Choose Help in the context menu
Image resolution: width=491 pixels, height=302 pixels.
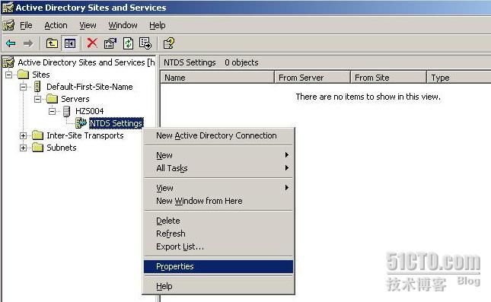coord(218,286)
